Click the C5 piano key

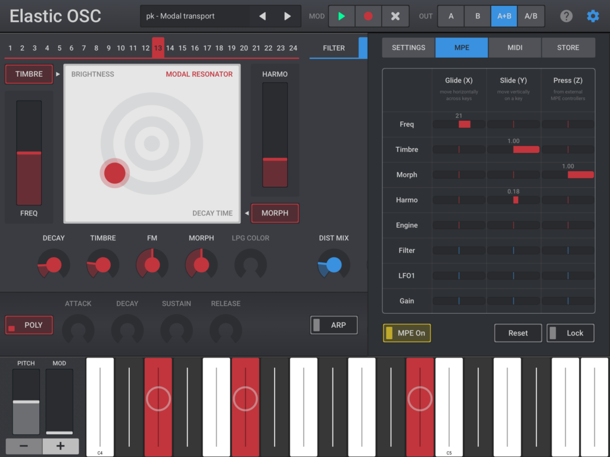449,407
